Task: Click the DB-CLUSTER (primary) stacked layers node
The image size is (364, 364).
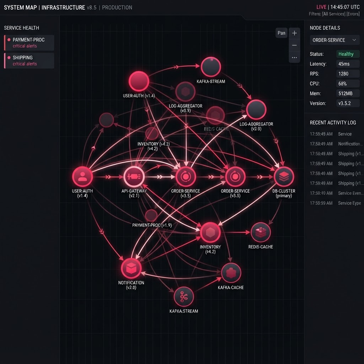Action: pos(284,177)
